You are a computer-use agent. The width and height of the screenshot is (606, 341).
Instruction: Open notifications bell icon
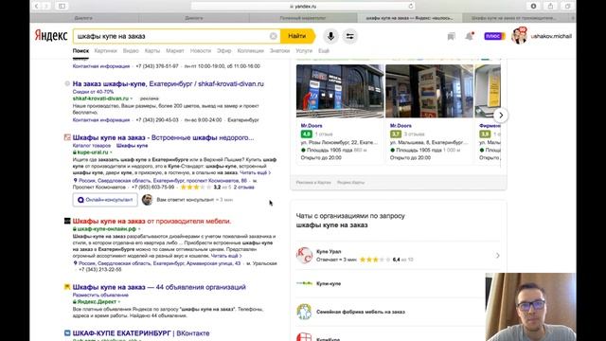(469, 36)
